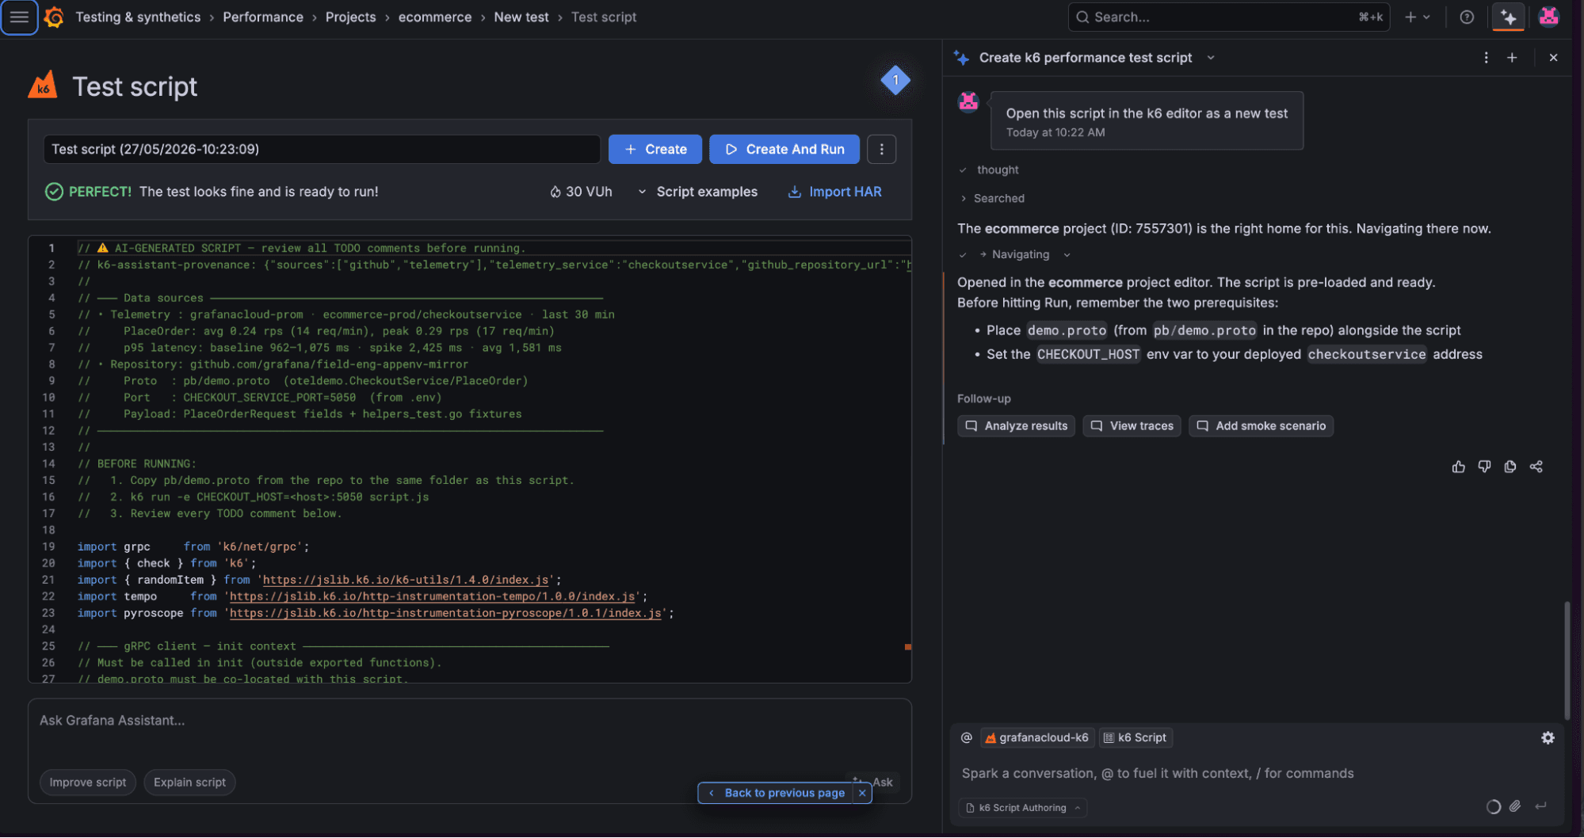Click the k6 Script context chip
This screenshot has width=1584, height=838.
1136,737
